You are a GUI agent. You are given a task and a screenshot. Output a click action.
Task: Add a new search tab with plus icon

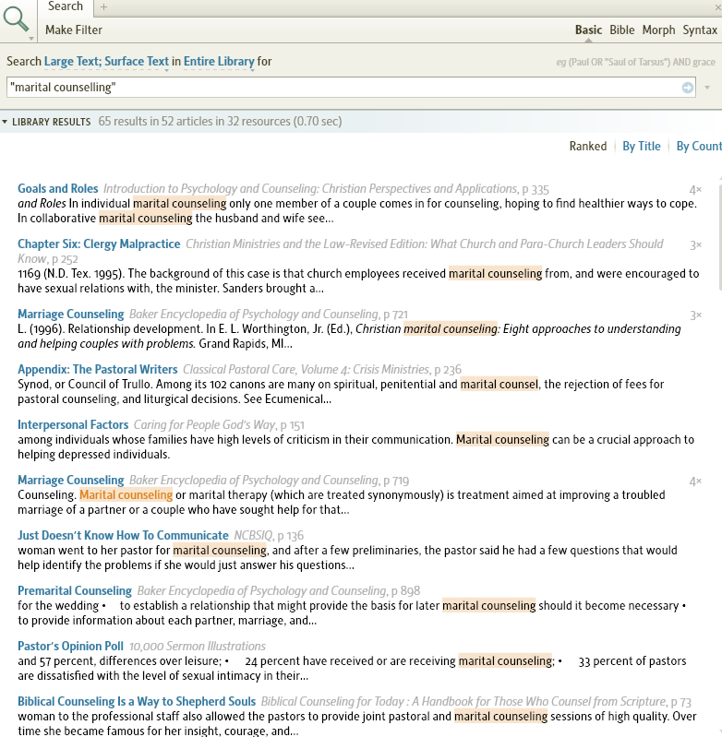click(104, 6)
